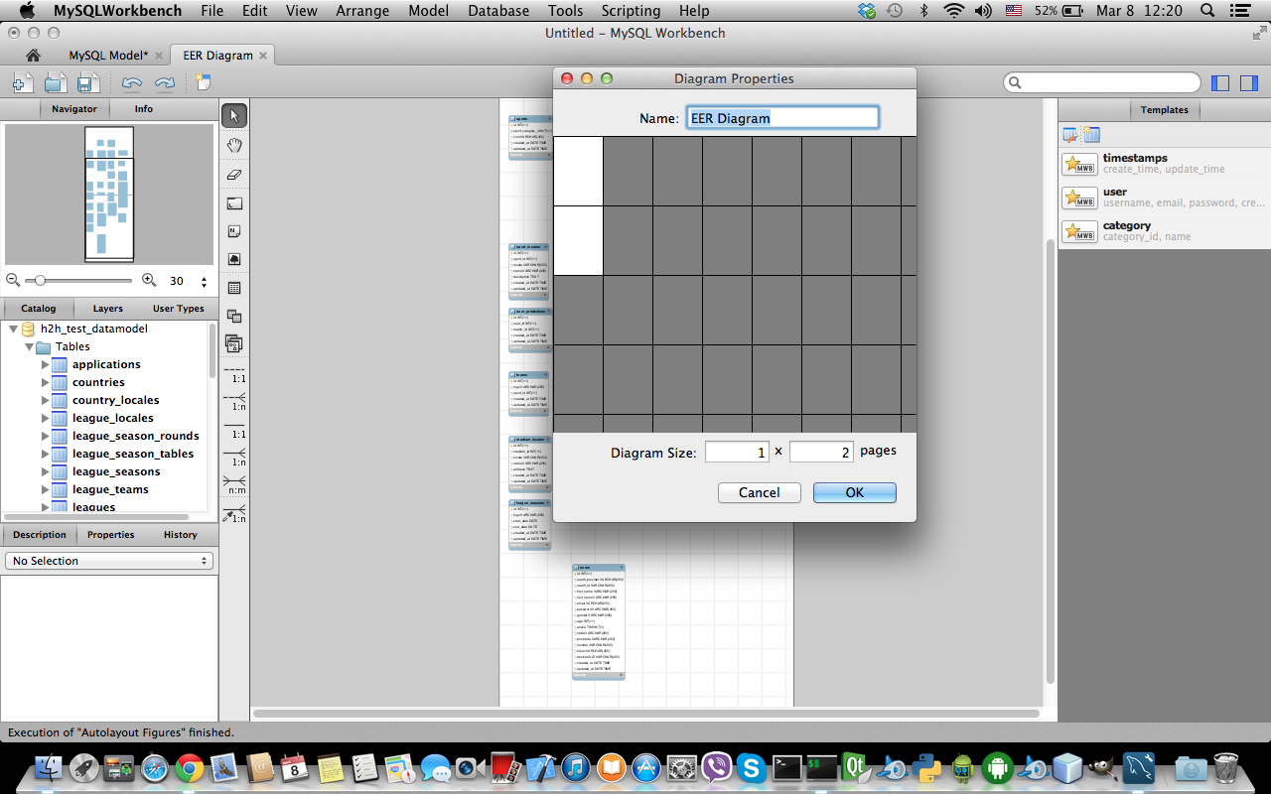The width and height of the screenshot is (1271, 794).
Task: Choose the dashed 1:n non-identifying relationship tool
Action: [x=235, y=402]
